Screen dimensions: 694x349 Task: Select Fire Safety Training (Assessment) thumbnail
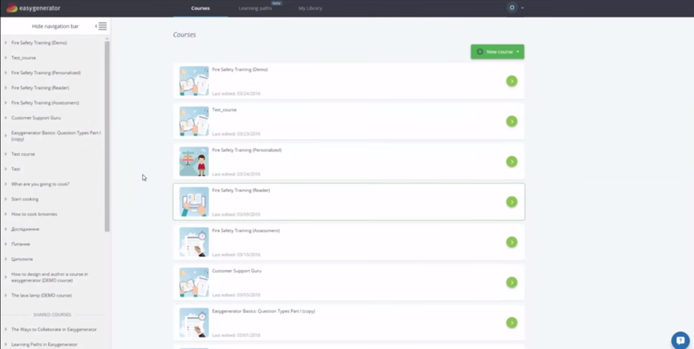[x=194, y=242]
